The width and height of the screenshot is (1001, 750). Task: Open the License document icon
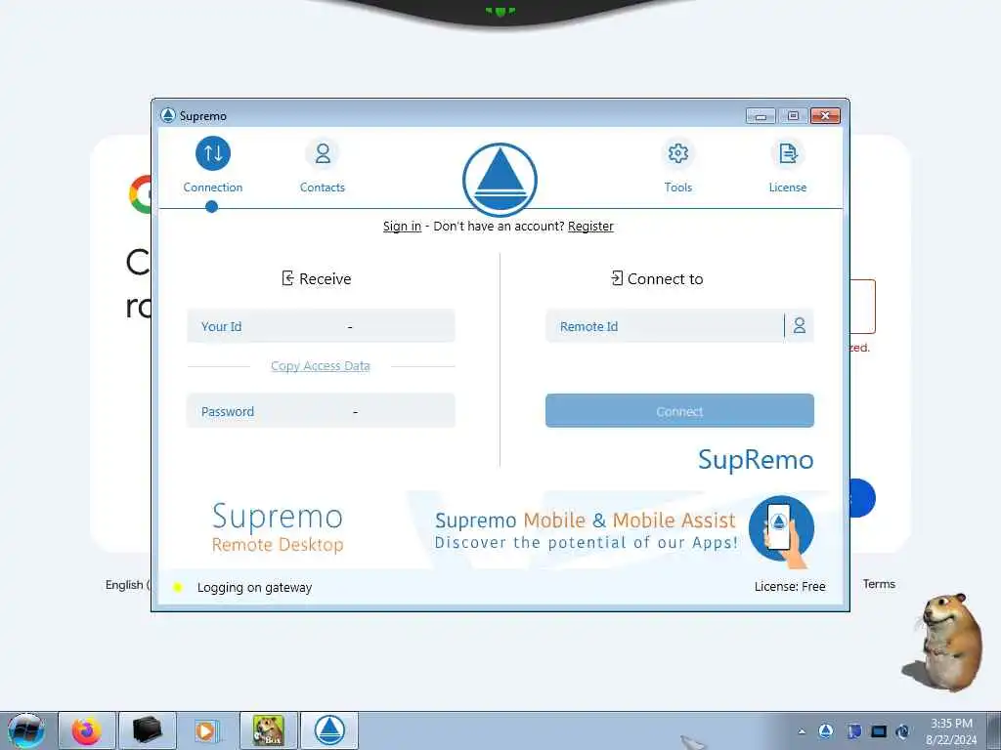point(788,153)
